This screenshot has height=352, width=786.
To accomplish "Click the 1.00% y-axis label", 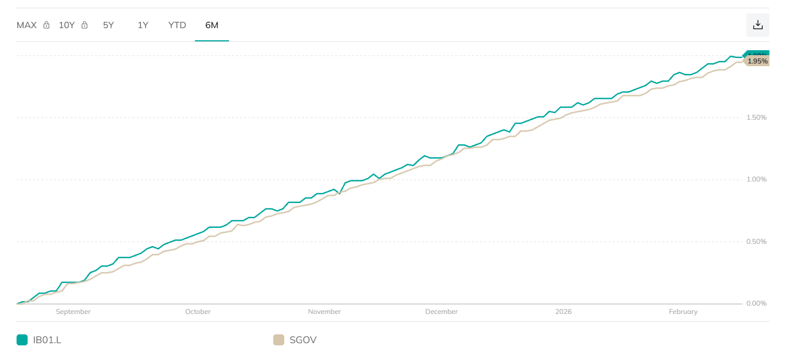I will (757, 179).
